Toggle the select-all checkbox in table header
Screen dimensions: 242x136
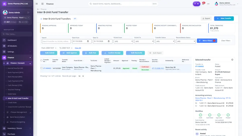[41, 60]
